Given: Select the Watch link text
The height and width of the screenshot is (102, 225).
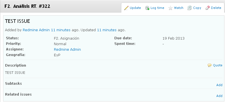Looking at the screenshot, I should point(179,8).
